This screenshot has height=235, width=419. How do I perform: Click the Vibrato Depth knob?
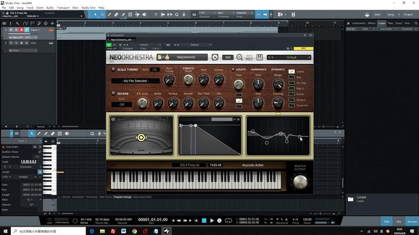pos(188,79)
